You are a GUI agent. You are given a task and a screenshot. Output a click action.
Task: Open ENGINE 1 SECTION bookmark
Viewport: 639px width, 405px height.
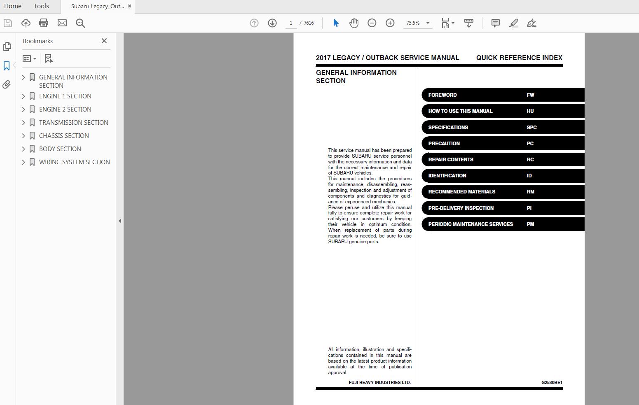pyautogui.click(x=65, y=96)
